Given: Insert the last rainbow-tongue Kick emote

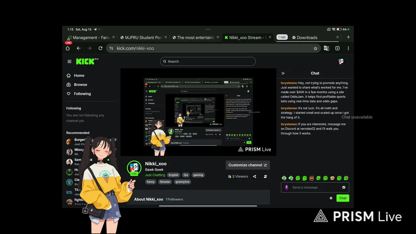Looking at the screenshot, I should point(346,178).
